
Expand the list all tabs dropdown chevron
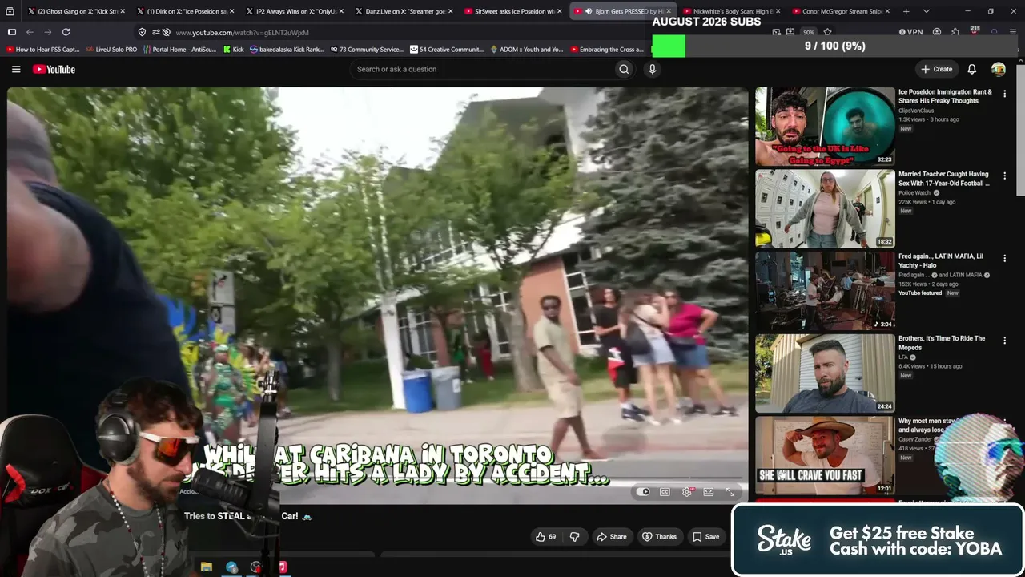(926, 11)
